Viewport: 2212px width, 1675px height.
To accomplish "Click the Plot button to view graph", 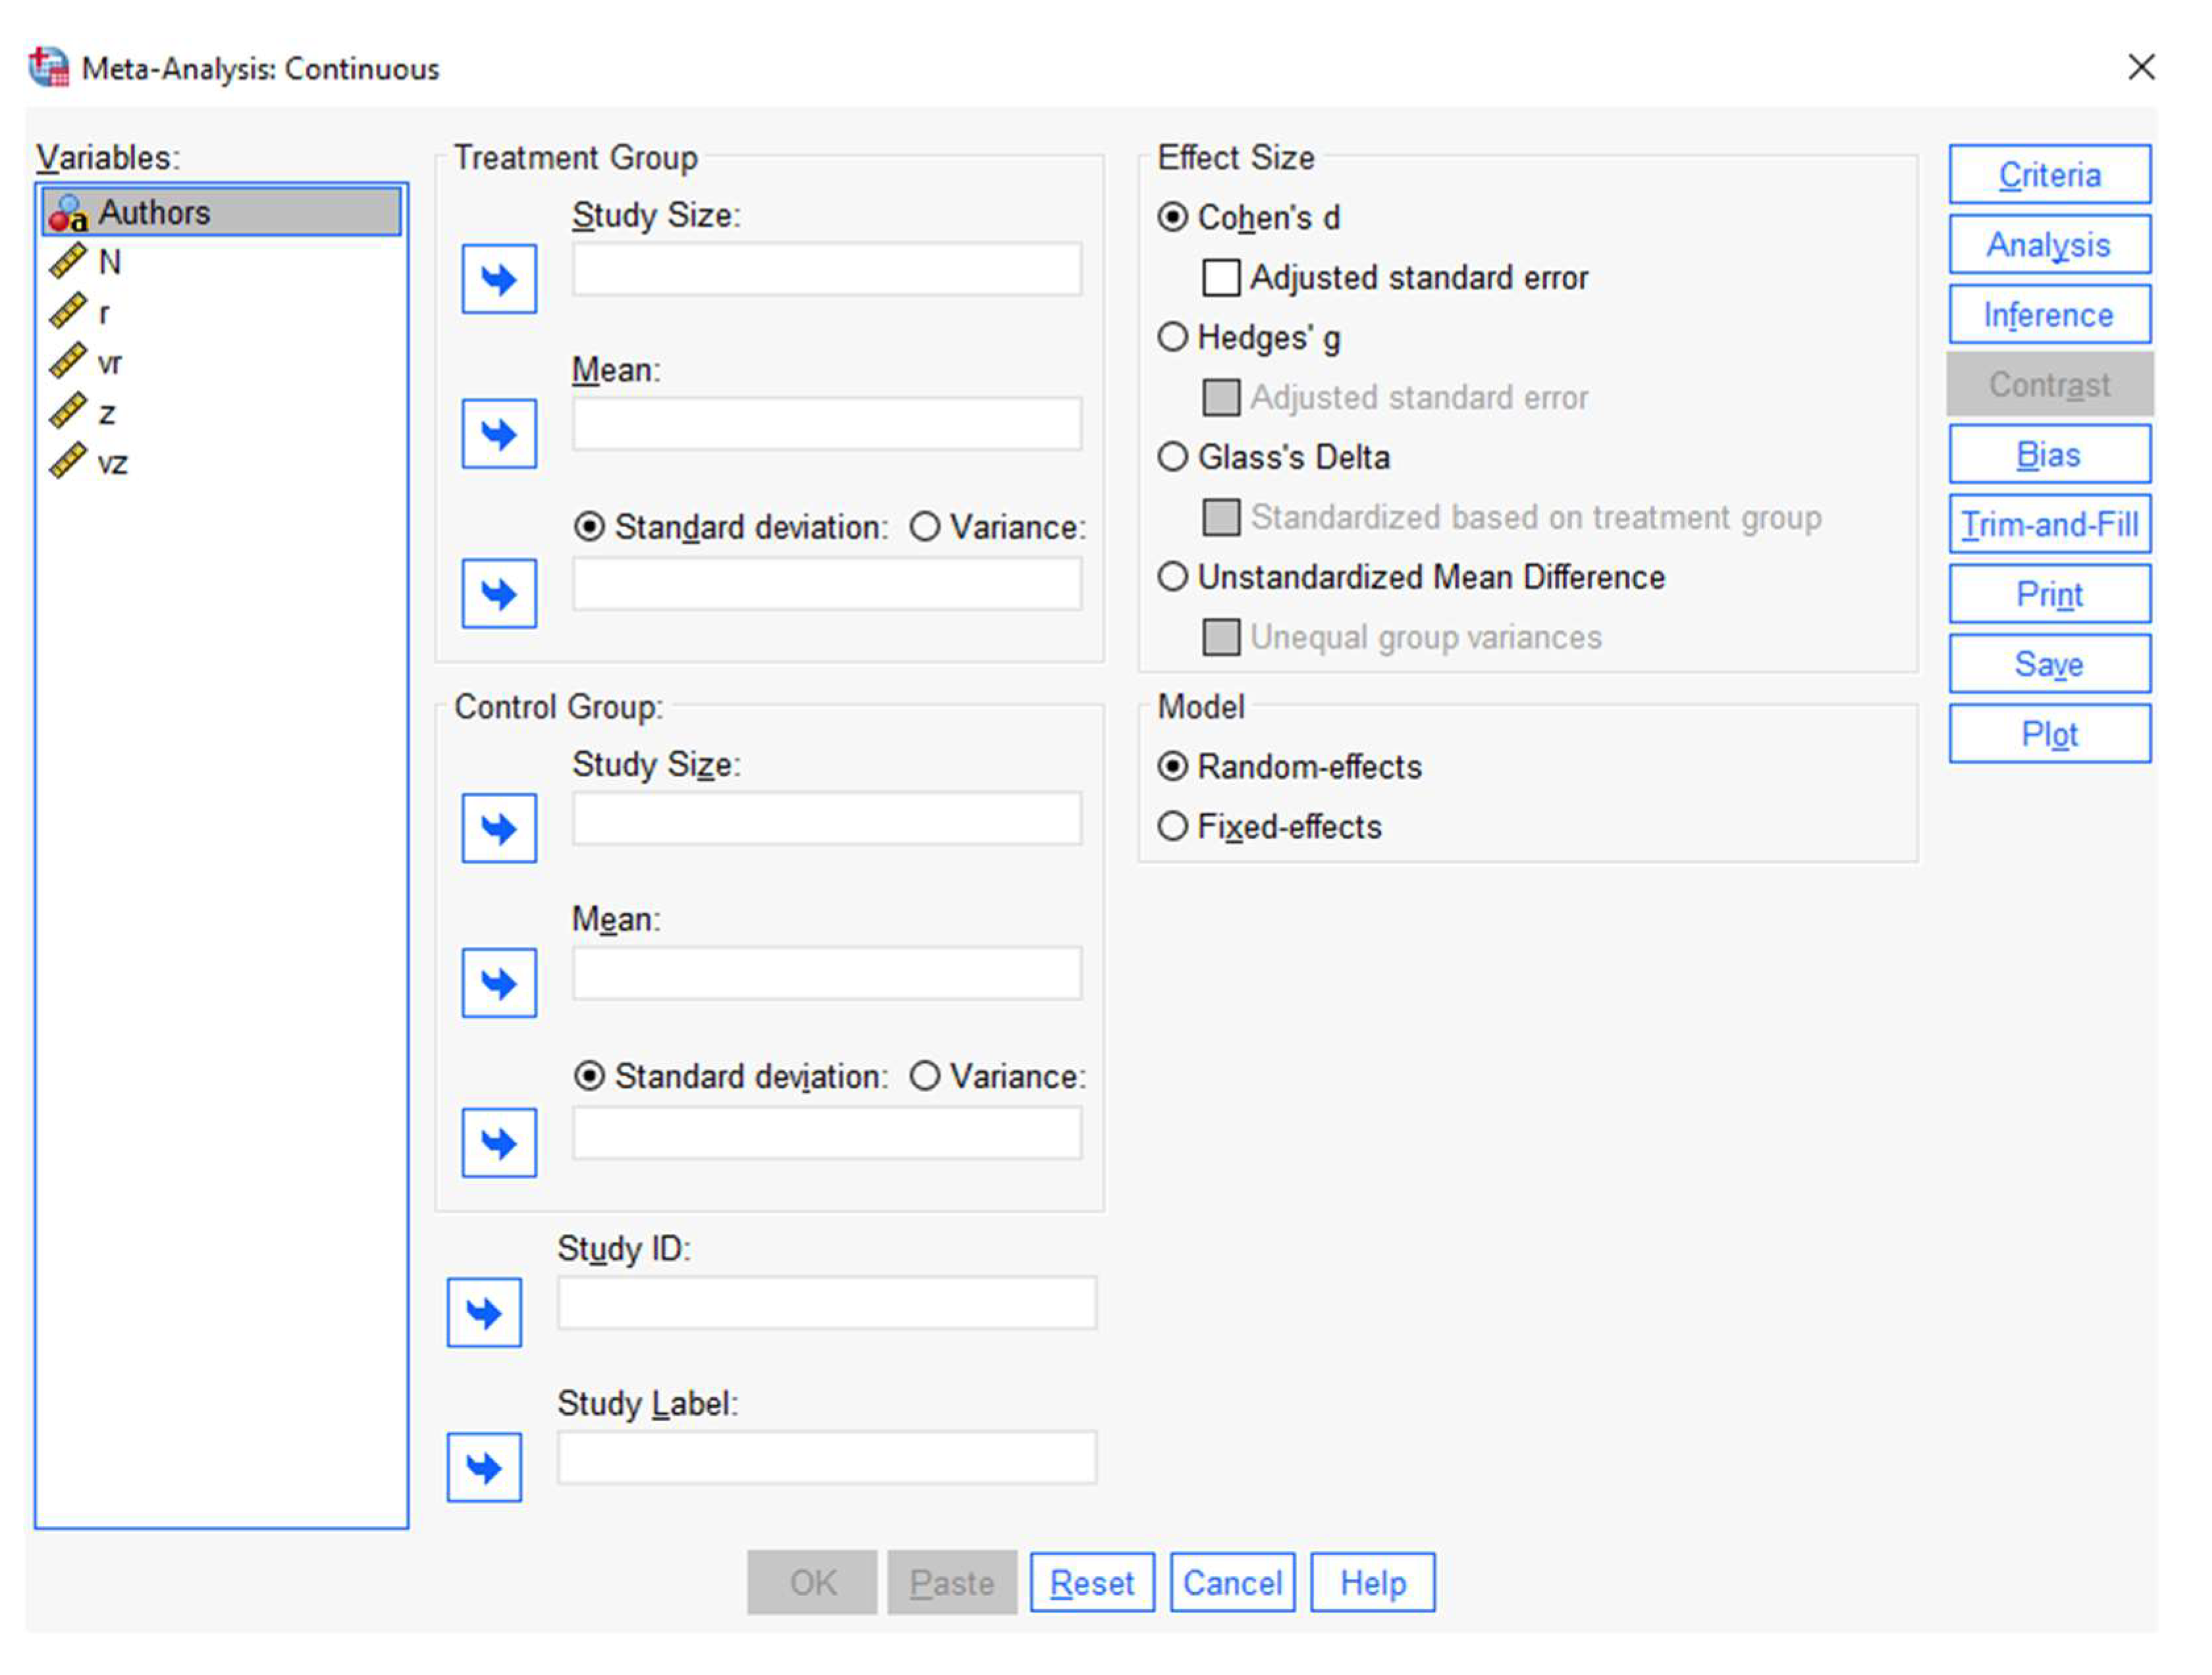I will pyautogui.click(x=2047, y=734).
